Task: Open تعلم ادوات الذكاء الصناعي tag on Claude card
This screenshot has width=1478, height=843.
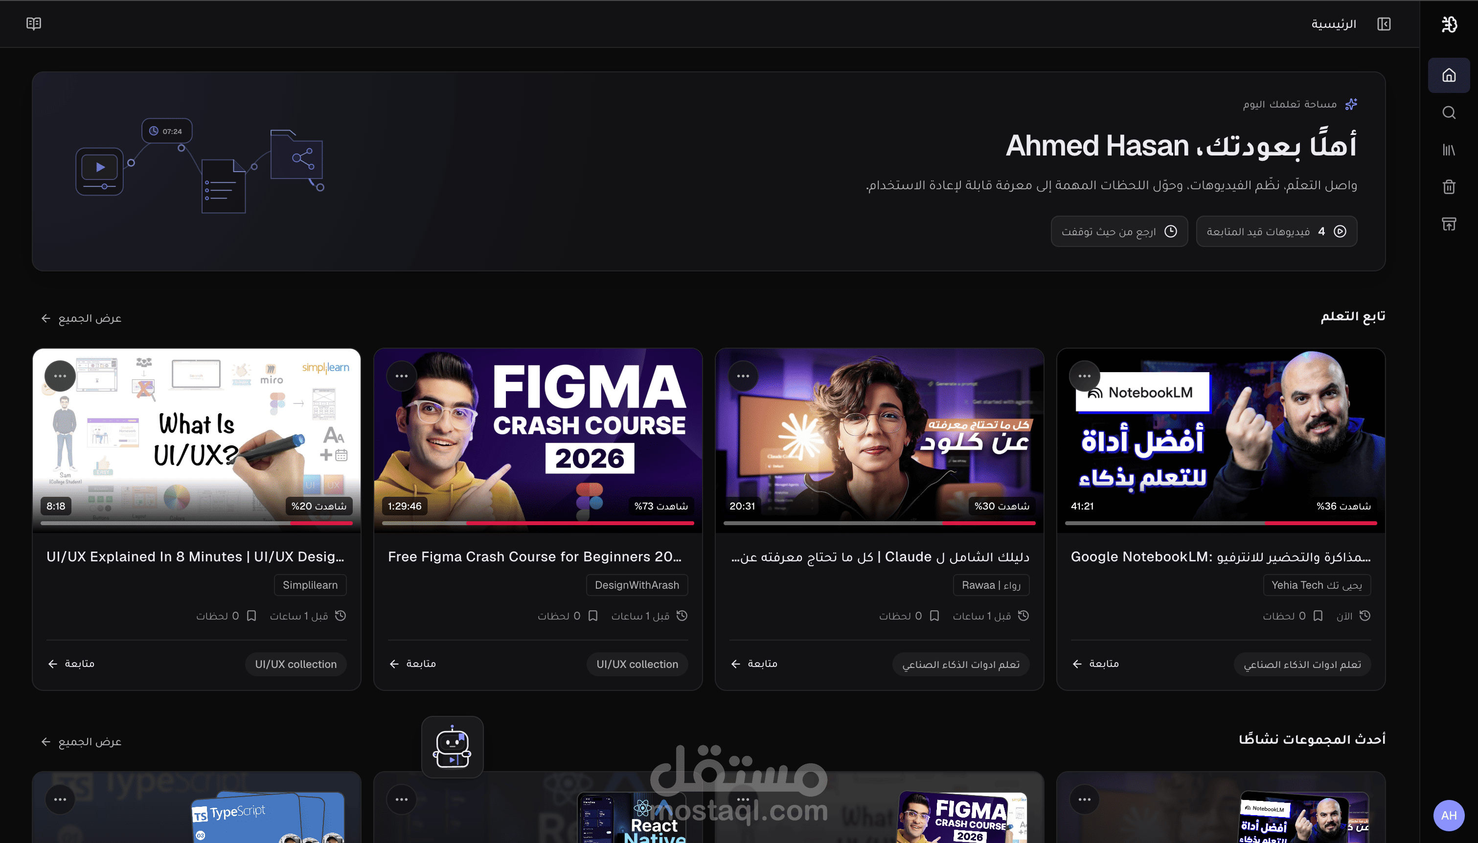Action: coord(961,664)
